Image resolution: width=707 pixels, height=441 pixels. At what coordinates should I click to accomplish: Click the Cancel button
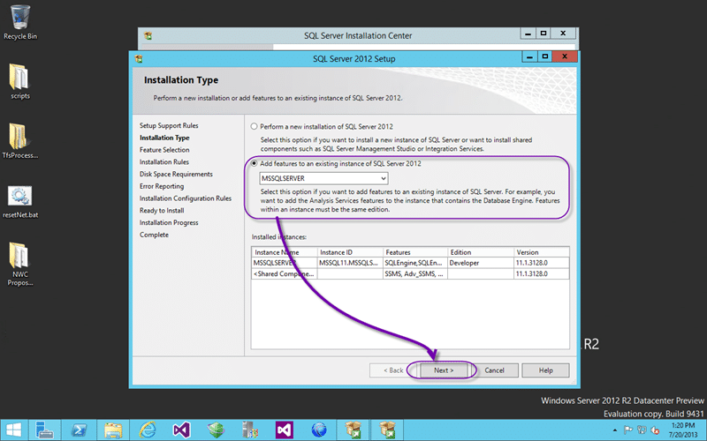(495, 370)
